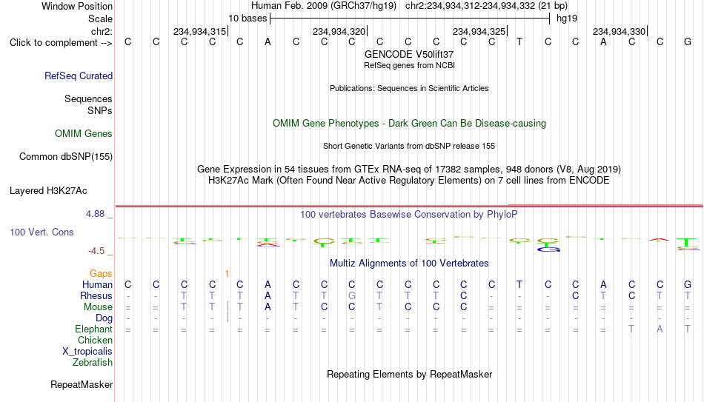
Task: Select the Dog species row label
Action: click(x=104, y=318)
